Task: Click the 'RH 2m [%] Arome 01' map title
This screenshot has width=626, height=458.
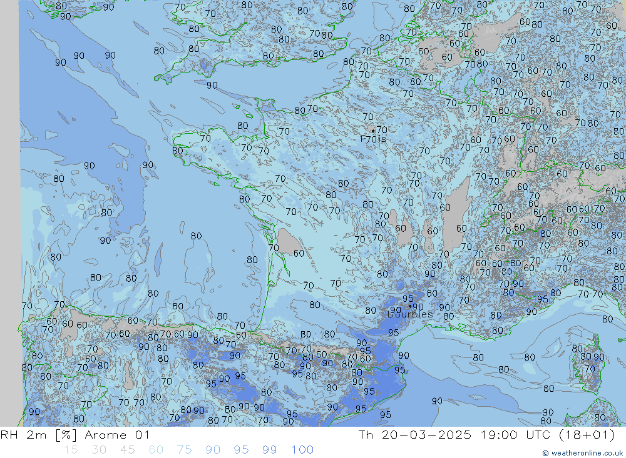Action: [74, 435]
